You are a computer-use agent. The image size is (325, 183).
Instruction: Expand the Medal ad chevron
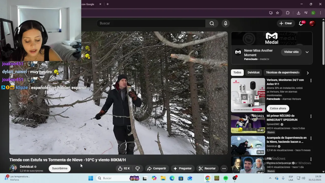pyautogui.click(x=307, y=52)
